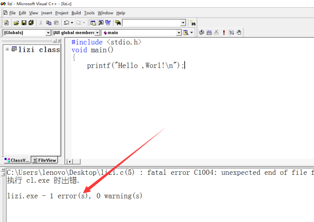Viewport: 314px width, 222px height.
Task: Open the Project menu
Action: (62, 13)
